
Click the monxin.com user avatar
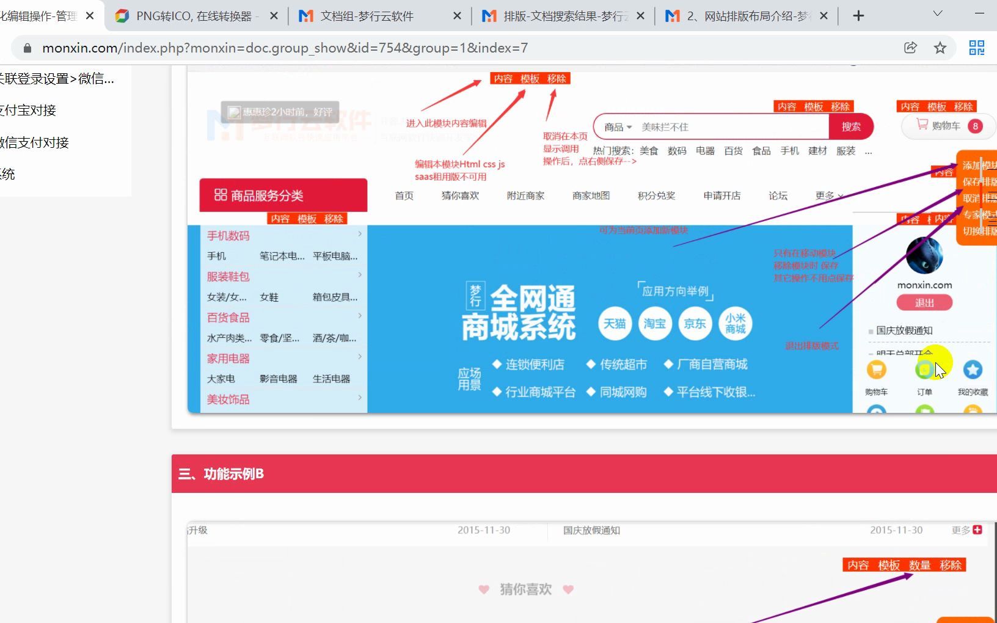924,255
